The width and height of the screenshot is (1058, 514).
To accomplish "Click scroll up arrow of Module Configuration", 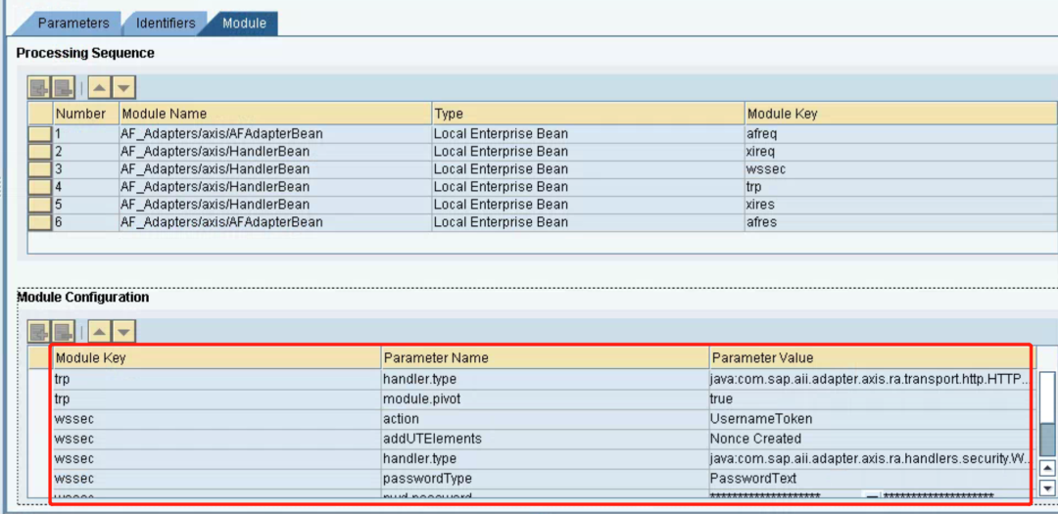I will (1047, 467).
